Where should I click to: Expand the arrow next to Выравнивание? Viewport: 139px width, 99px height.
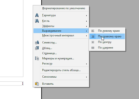(87, 31)
